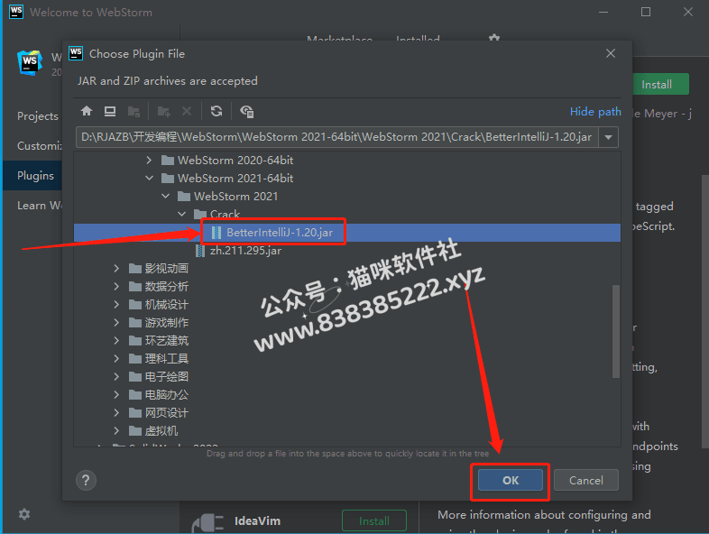Expand the 环艺建筑 folder
This screenshot has width=709, height=534.
116,340
